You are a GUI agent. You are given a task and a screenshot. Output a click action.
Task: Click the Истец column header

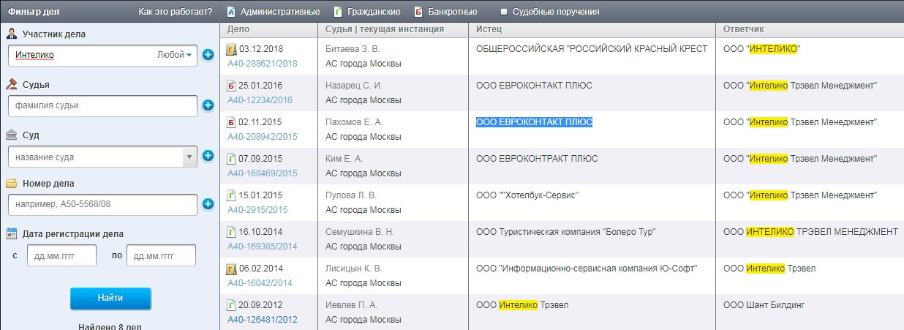489,29
